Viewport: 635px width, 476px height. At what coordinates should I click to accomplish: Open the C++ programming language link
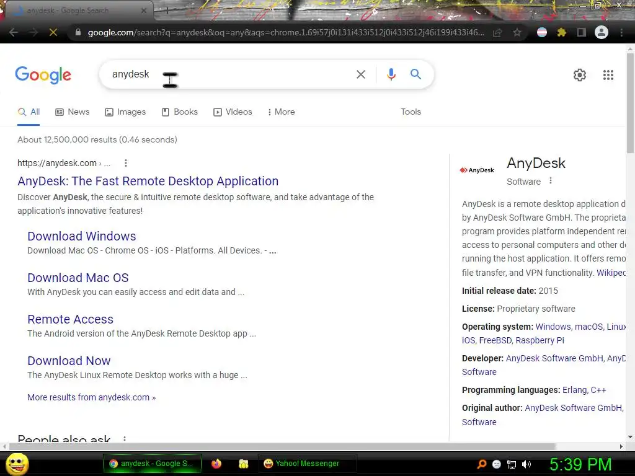coord(598,390)
